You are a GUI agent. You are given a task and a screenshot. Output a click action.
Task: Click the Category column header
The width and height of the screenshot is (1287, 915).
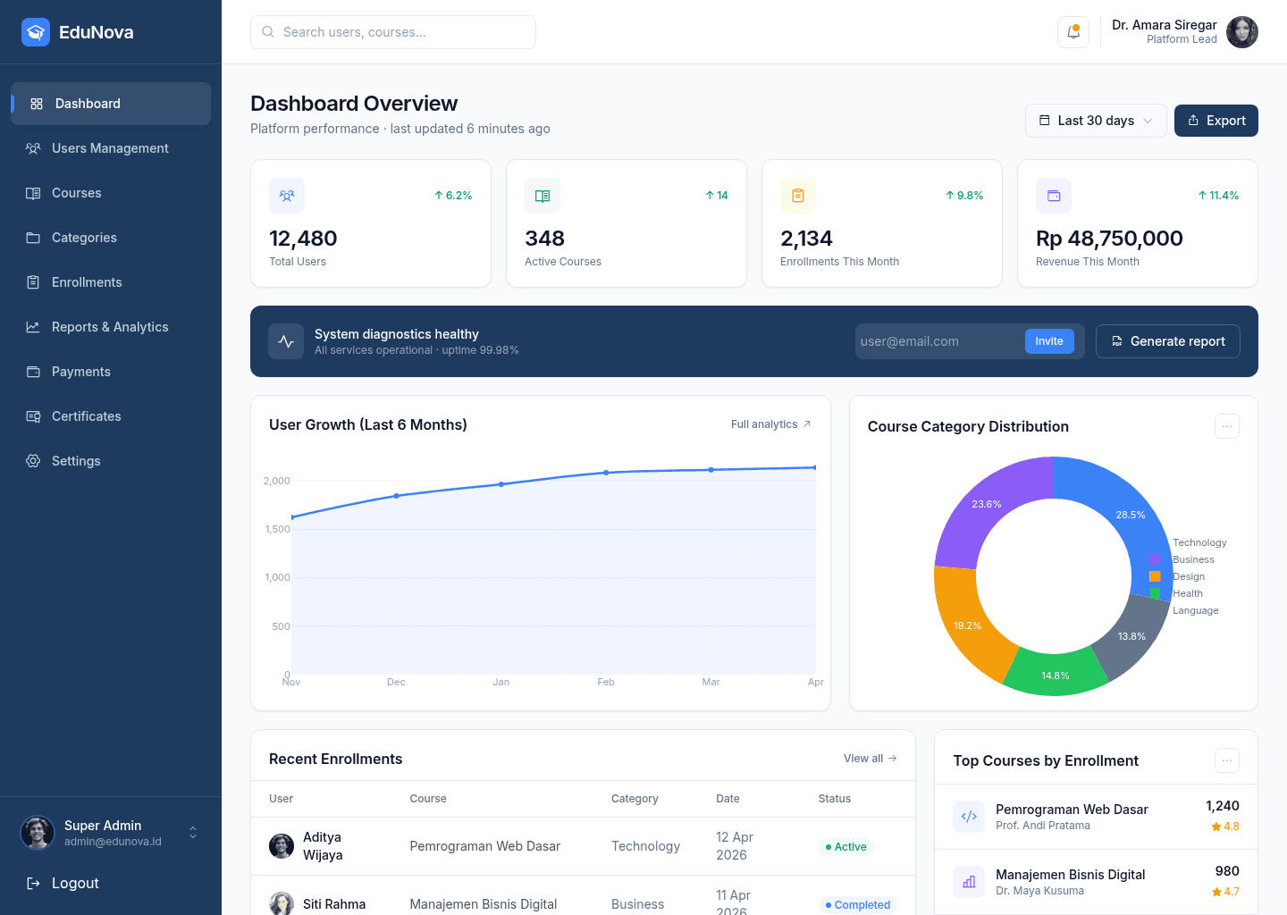(635, 799)
